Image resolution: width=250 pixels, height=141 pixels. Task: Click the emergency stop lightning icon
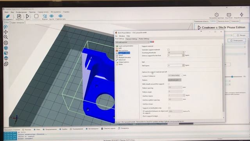242,14
